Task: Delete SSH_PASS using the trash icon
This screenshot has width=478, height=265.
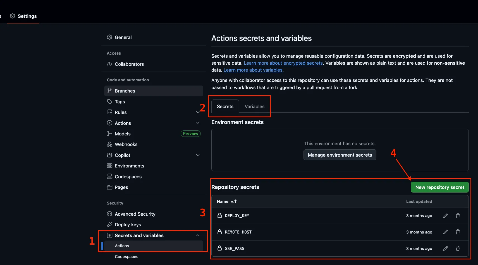Action: tap(458, 249)
